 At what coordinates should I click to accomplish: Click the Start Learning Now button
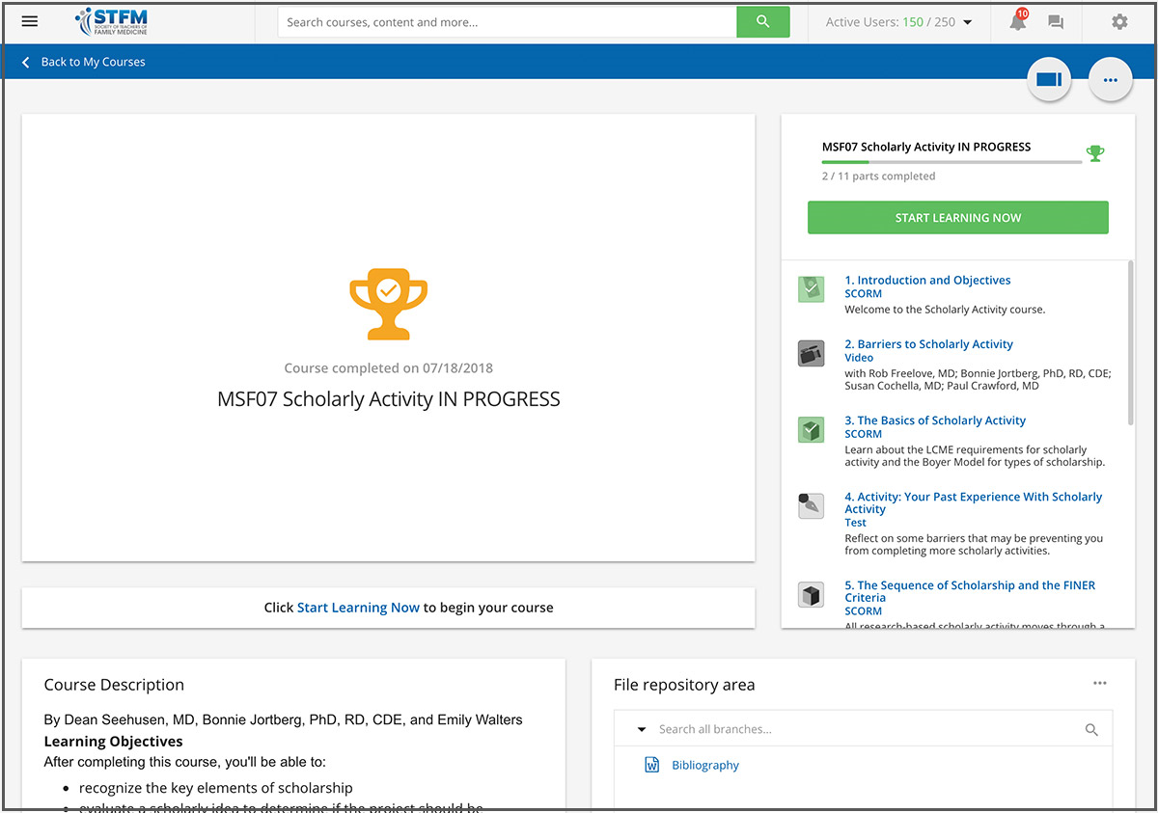click(x=958, y=218)
